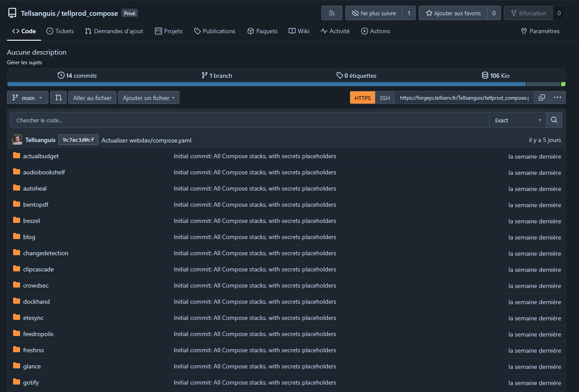Viewport: 579px width, 392px height.
Task: Copy the clone URL with the copy icon
Action: pos(541,97)
